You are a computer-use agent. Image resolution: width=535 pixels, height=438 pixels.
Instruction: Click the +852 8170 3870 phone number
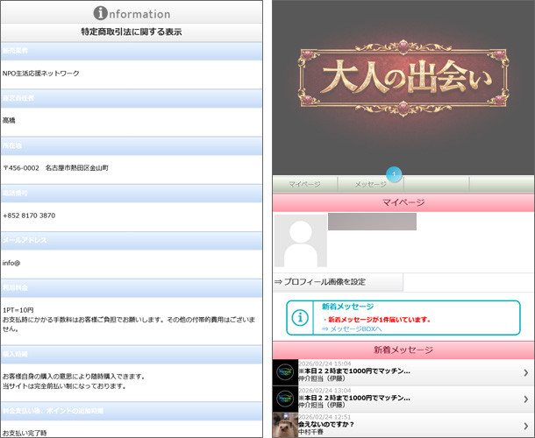pos(29,215)
